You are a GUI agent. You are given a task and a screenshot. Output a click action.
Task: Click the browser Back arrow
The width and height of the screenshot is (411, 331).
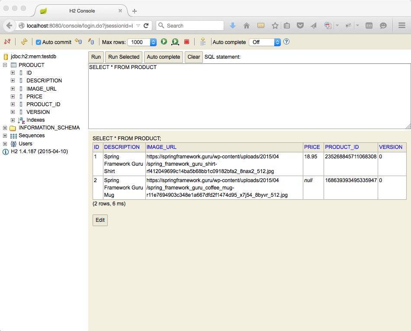pyautogui.click(x=9, y=25)
